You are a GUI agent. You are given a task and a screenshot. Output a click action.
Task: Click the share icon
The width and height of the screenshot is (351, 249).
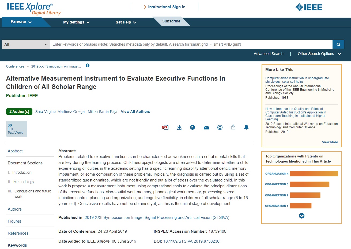coord(233,127)
